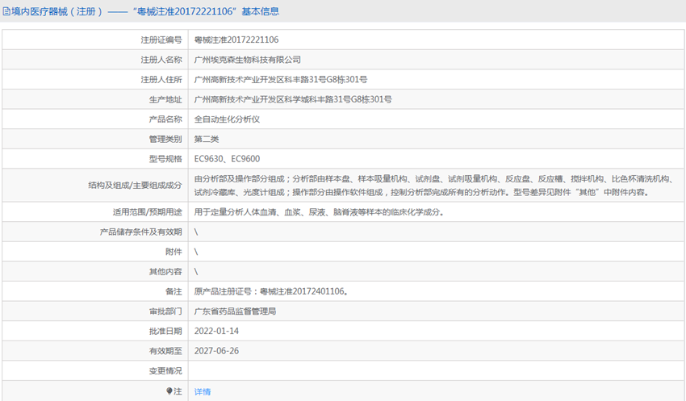Click the 审批部门 label cell
Screen dimensions: 686x401
(95, 311)
